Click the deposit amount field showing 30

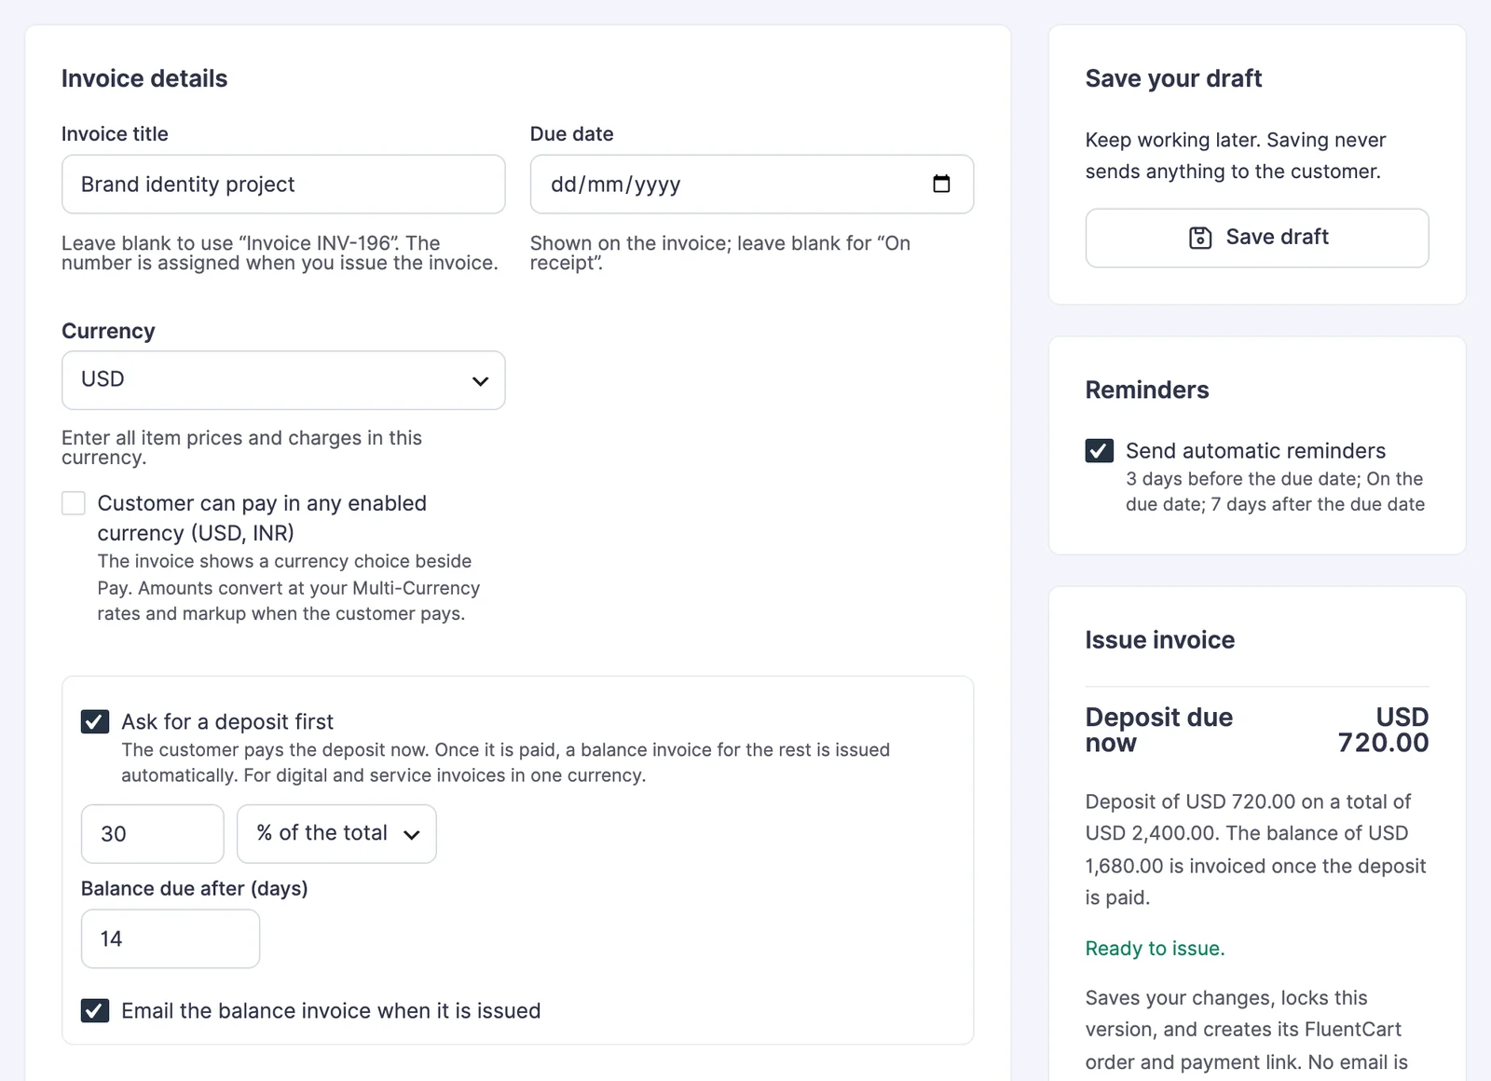[153, 834]
